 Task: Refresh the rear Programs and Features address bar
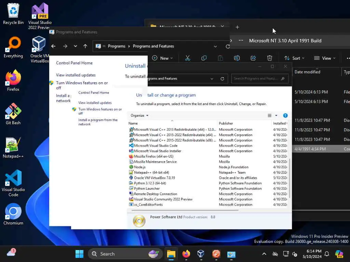[227, 46]
